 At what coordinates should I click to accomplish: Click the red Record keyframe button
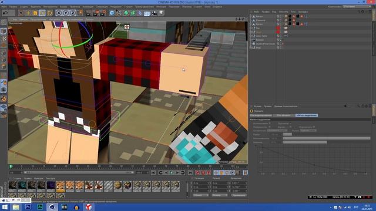click(197, 172)
